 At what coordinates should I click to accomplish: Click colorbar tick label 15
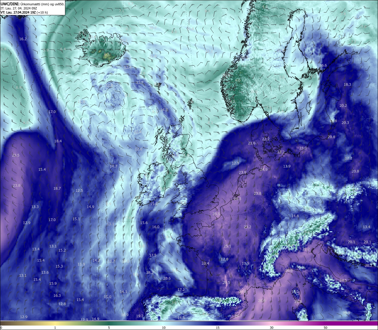pyautogui.click(x=218, y=328)
